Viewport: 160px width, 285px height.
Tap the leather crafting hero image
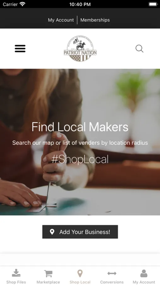coord(80,142)
